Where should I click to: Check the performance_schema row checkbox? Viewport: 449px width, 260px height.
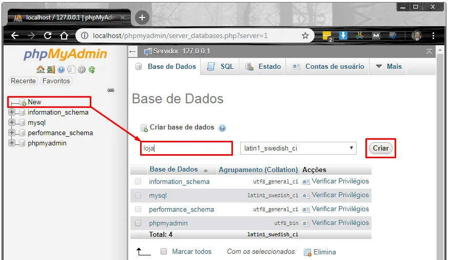coord(138,209)
